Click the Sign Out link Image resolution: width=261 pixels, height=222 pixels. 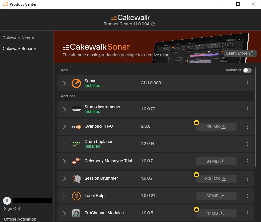point(12,209)
